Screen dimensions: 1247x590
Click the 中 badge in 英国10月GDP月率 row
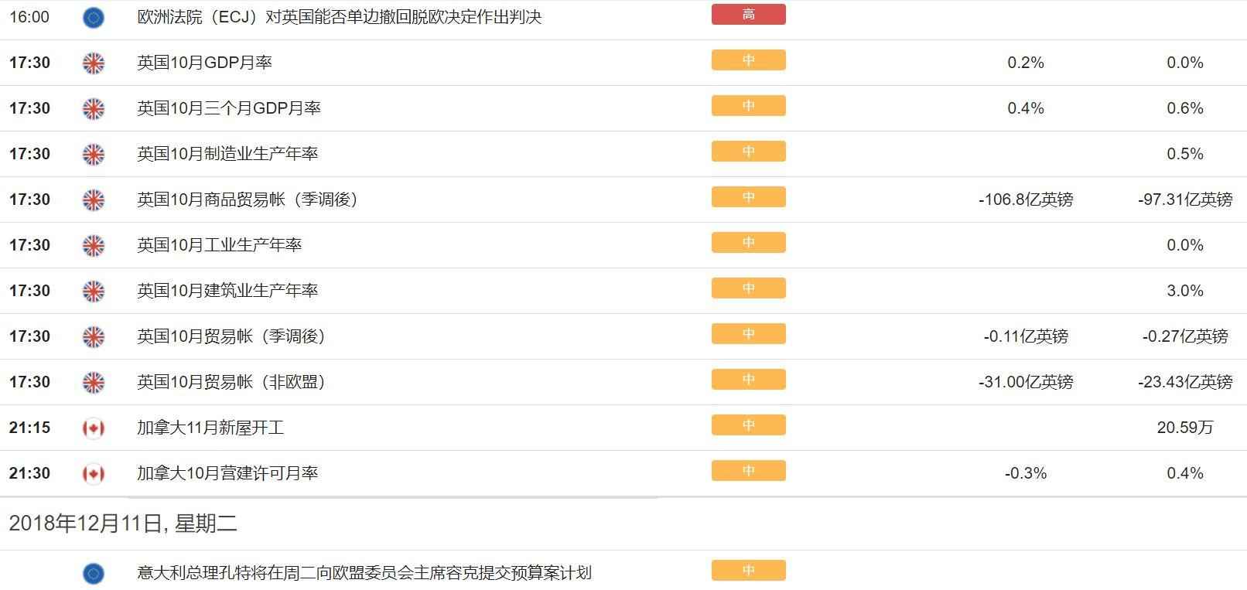pyautogui.click(x=748, y=60)
